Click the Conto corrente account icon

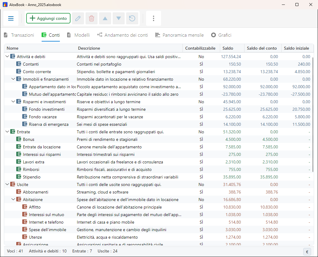(x=19, y=72)
